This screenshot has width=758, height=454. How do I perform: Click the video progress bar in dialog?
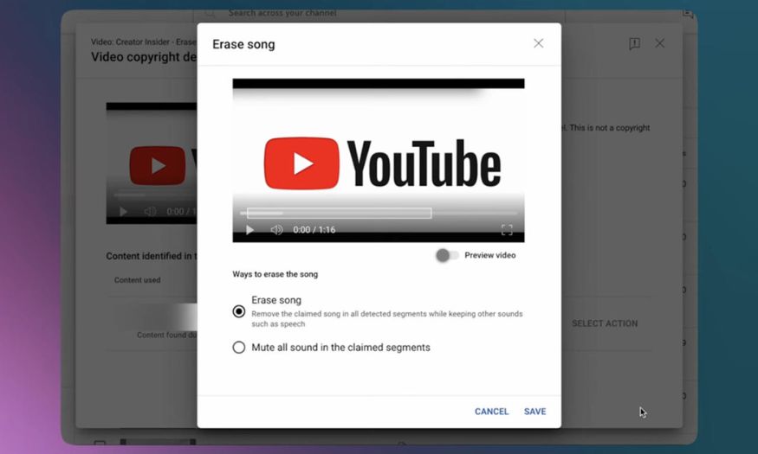[x=379, y=213]
